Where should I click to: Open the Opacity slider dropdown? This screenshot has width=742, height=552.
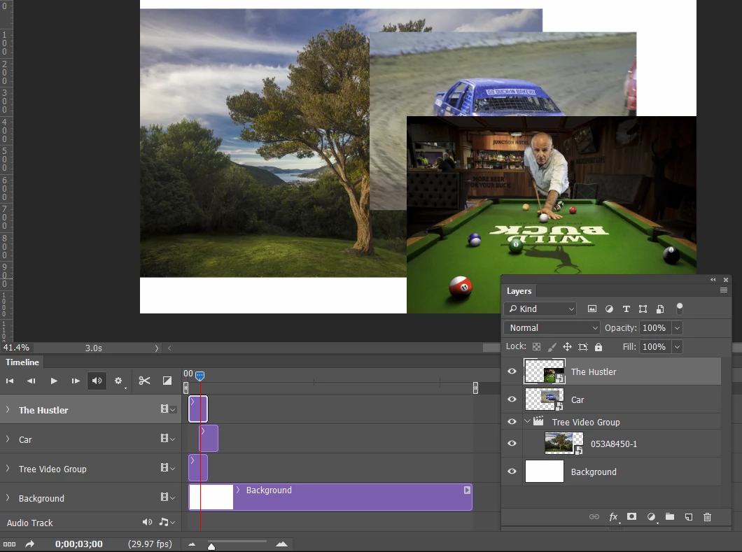tap(677, 328)
